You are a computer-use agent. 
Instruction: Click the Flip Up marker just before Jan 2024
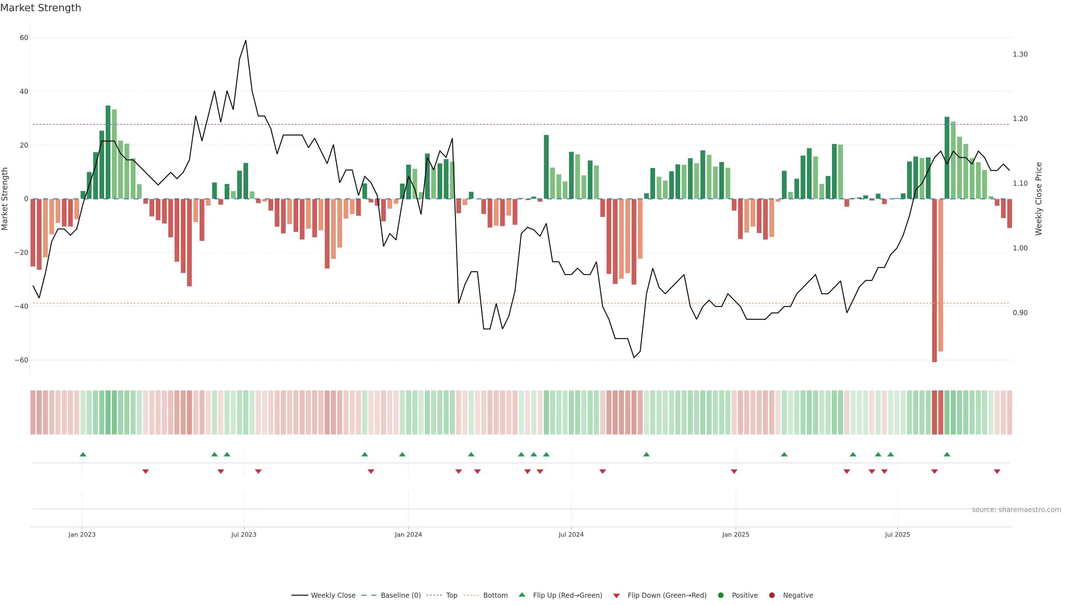(402, 454)
